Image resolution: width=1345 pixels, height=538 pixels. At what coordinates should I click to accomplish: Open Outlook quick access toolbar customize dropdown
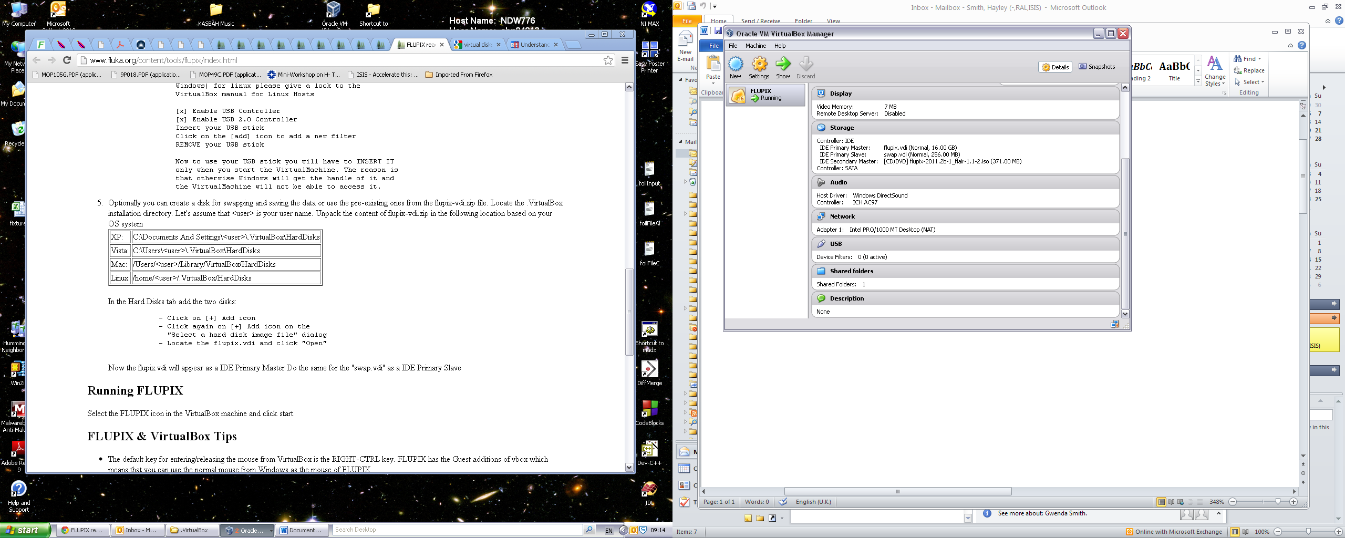pos(715,6)
